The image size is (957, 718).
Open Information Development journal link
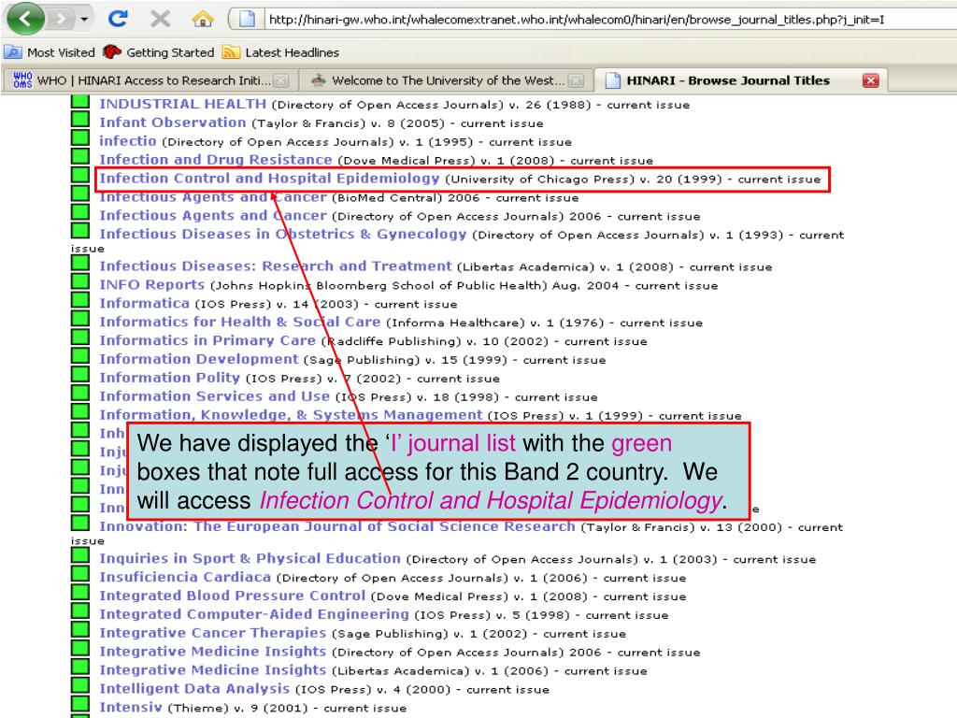click(x=199, y=359)
